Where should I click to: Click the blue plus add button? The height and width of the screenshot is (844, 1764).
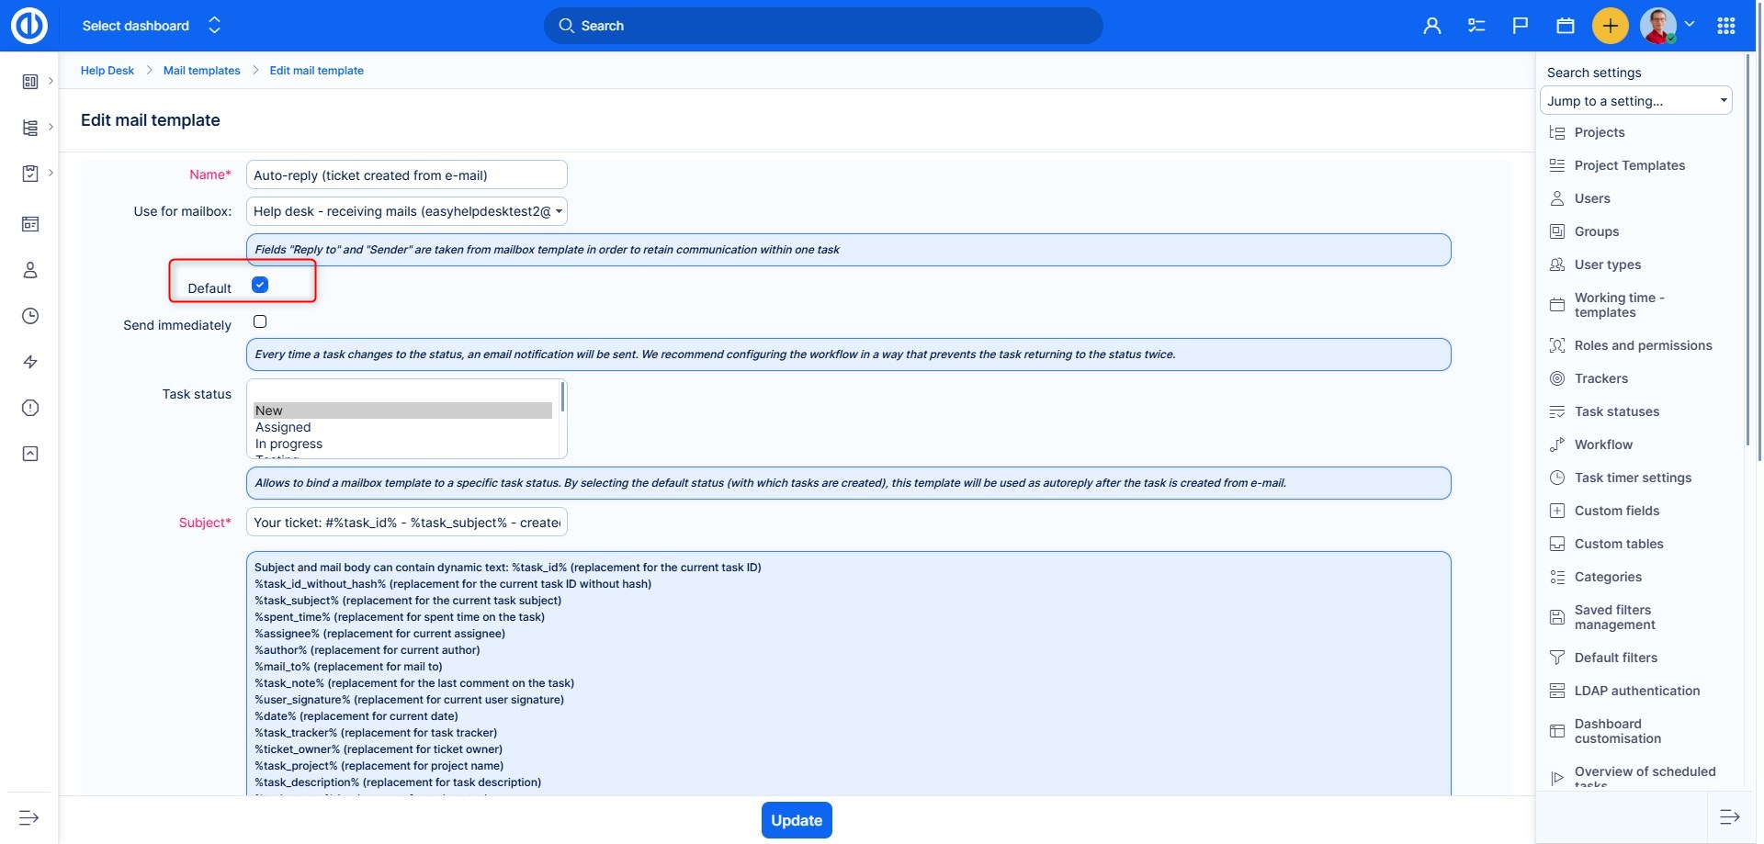[x=1610, y=26]
